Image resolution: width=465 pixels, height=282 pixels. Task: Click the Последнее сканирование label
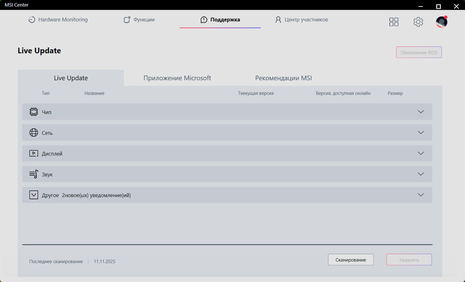pos(56,262)
